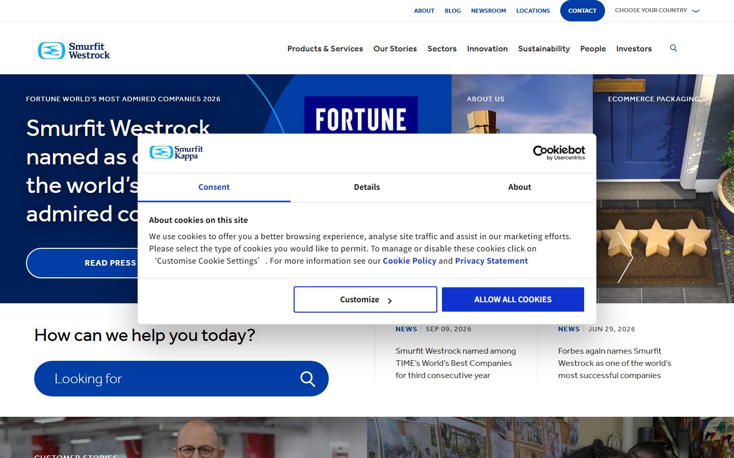This screenshot has width=734, height=458.
Task: Open the Investors menu
Action: point(634,49)
